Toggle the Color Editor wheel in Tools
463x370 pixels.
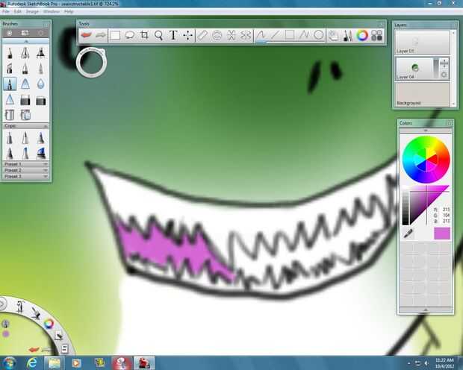click(362, 35)
